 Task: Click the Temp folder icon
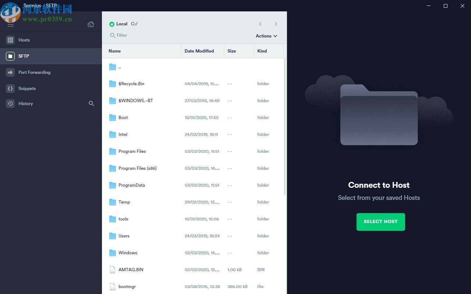point(113,202)
